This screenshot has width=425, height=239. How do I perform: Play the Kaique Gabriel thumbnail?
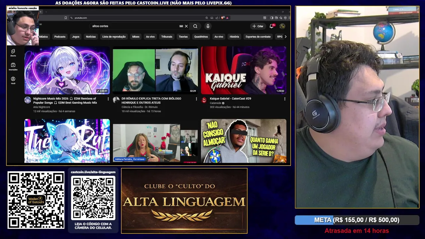coord(244,70)
